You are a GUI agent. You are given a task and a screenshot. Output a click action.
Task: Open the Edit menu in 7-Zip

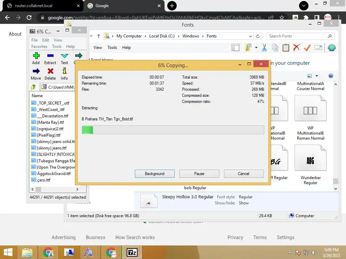click(46, 40)
